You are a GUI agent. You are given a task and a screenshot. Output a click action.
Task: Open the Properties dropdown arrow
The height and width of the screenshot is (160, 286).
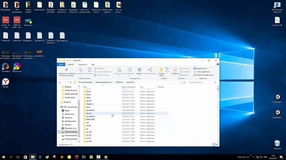175,76
